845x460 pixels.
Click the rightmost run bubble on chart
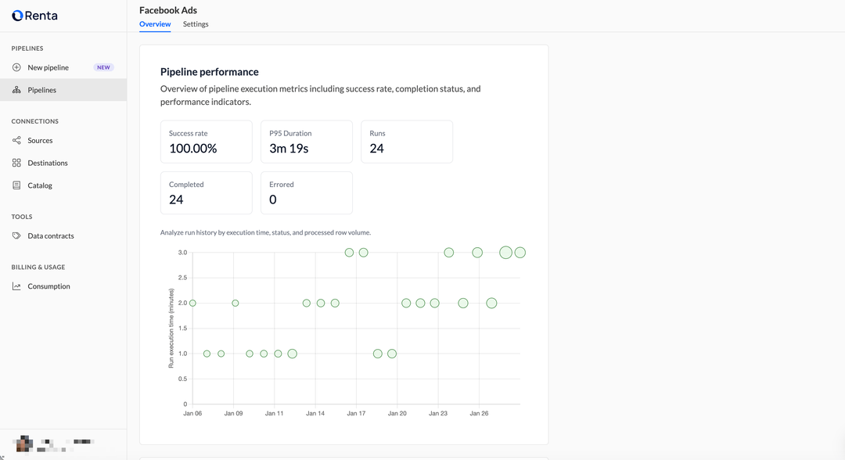click(520, 253)
